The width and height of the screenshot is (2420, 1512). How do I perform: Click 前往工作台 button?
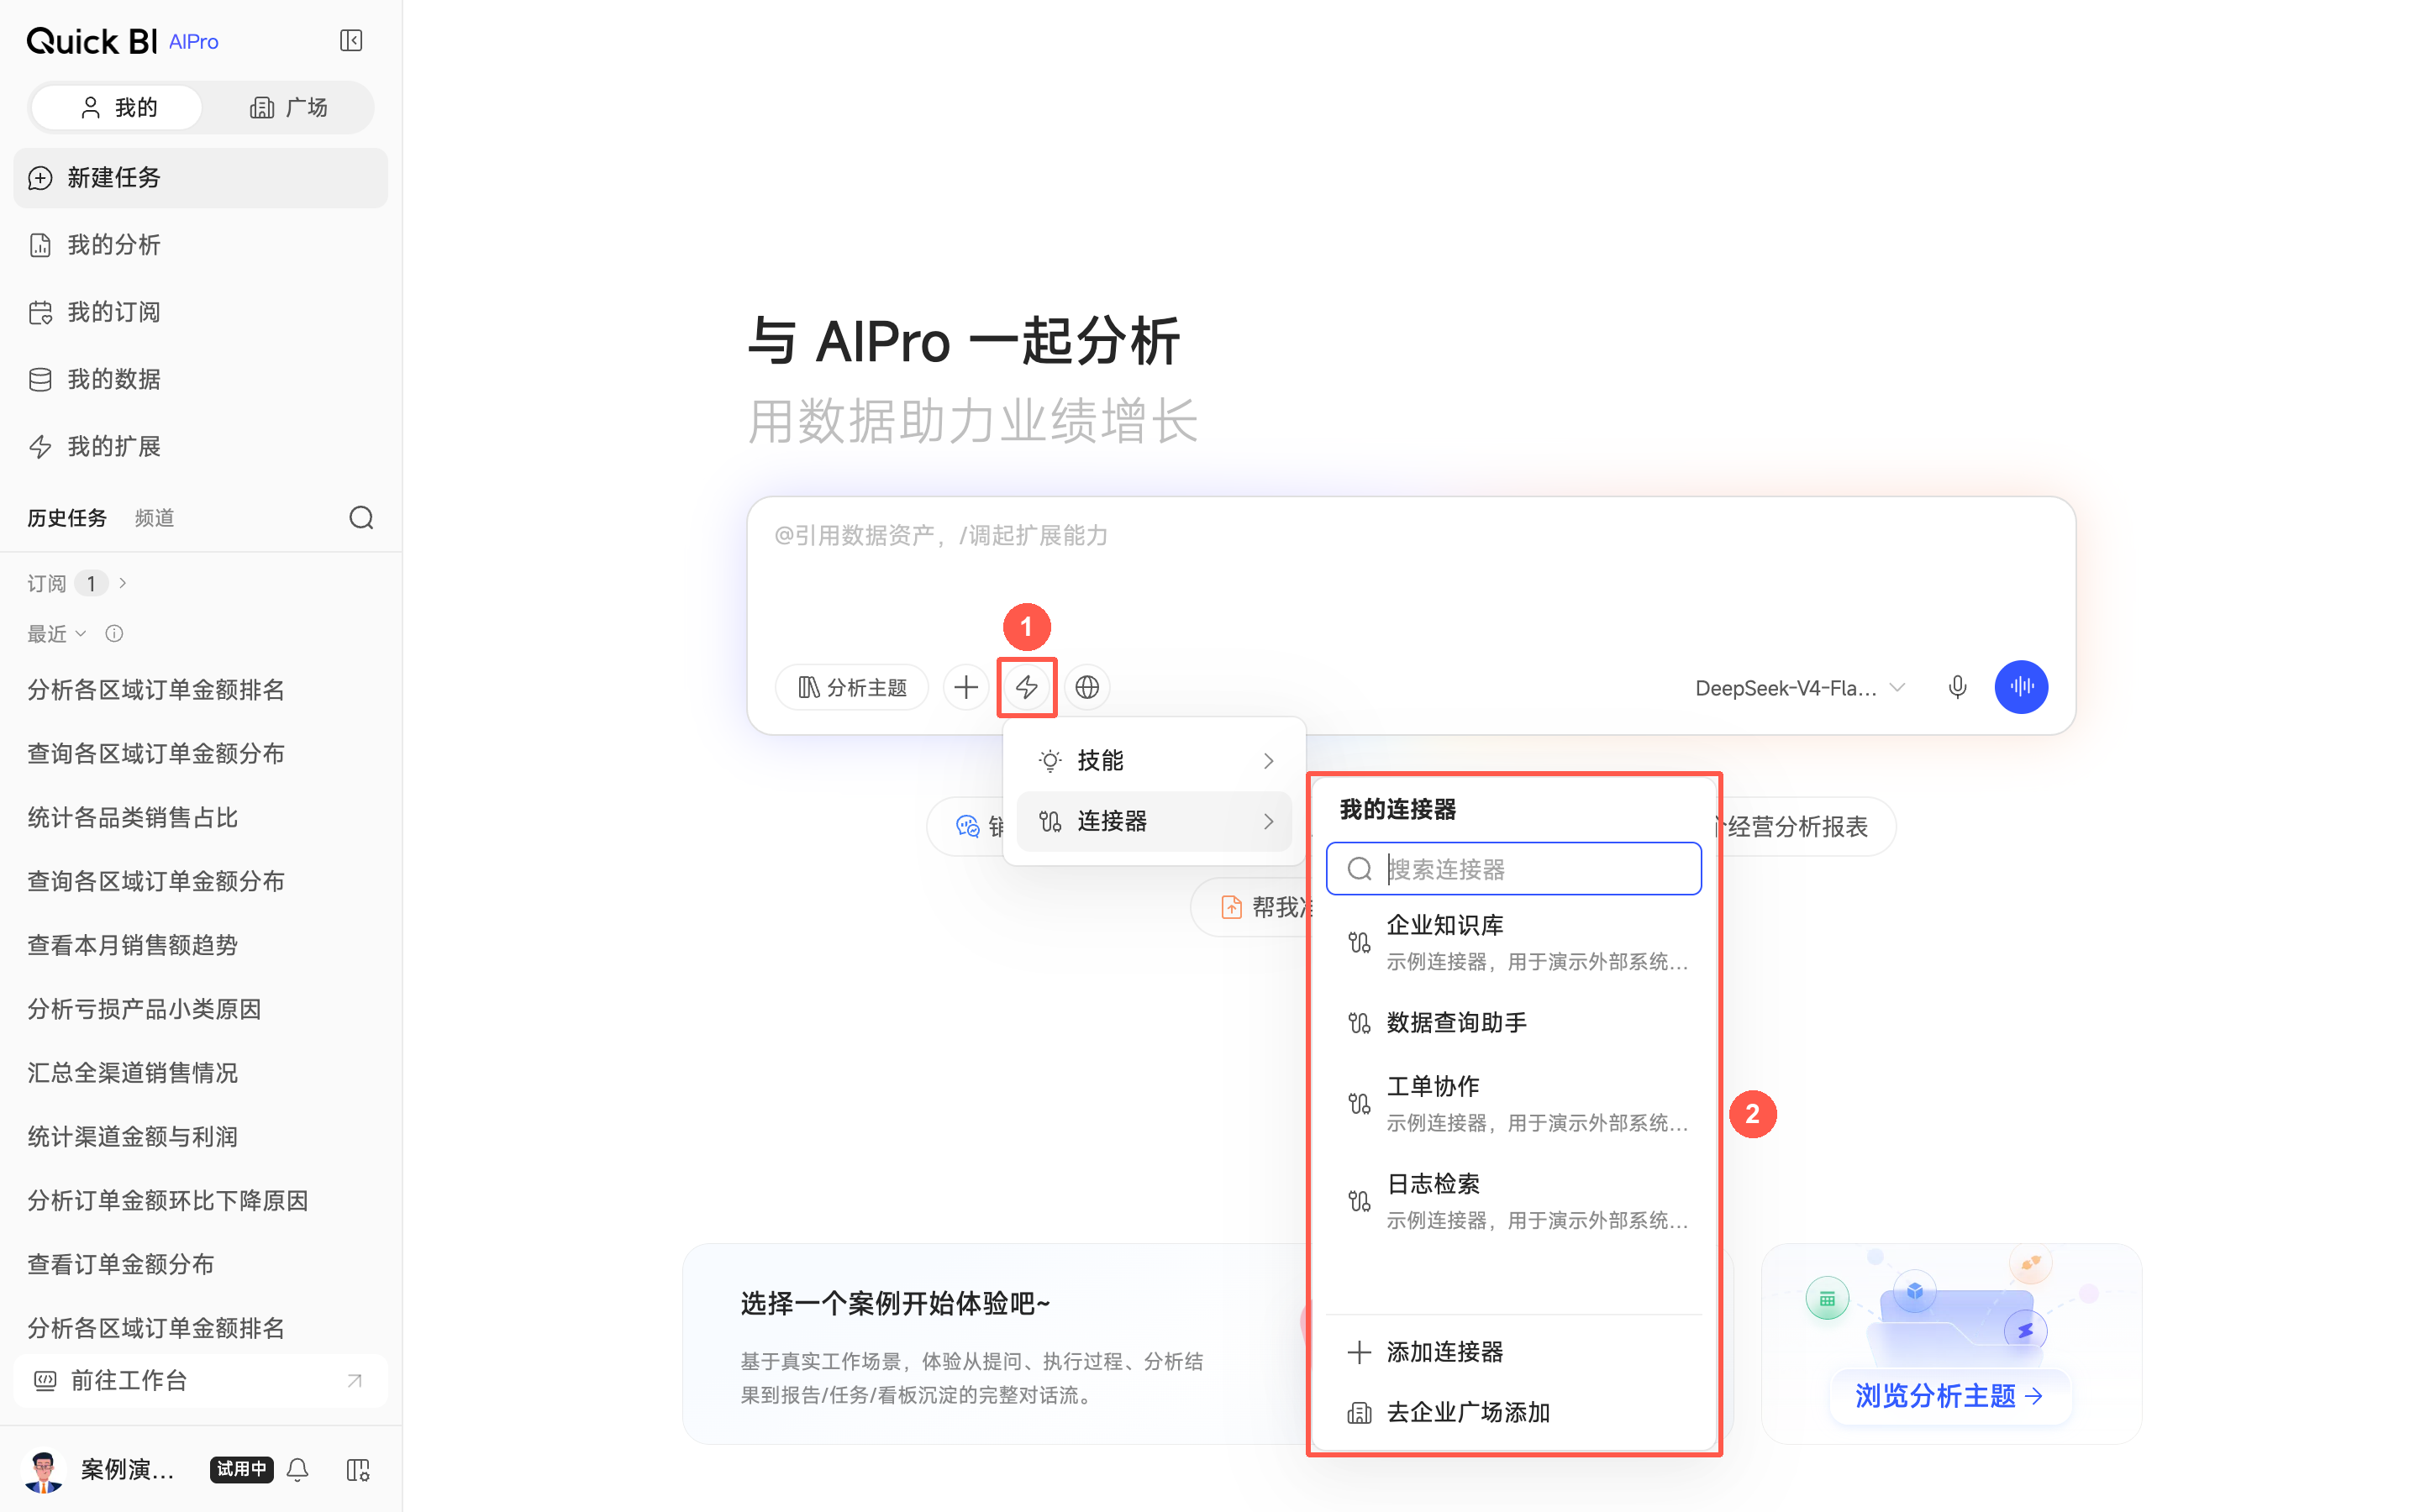tap(200, 1381)
